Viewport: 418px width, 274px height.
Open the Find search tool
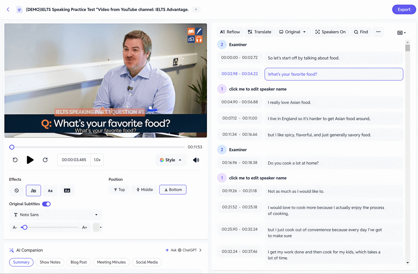(x=361, y=32)
